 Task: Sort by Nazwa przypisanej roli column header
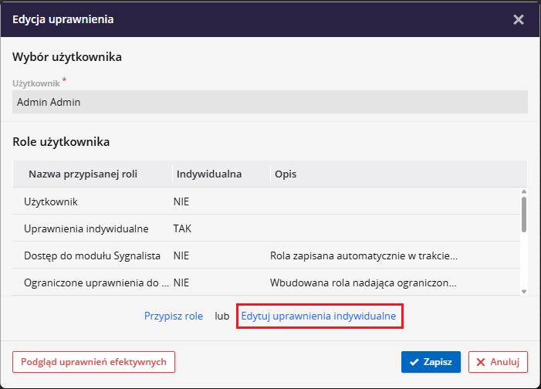tap(89, 174)
